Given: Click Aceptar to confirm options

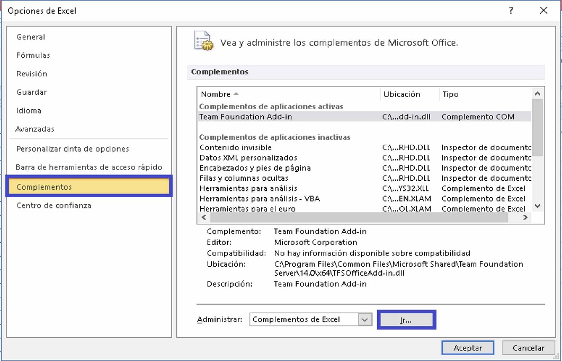Looking at the screenshot, I should 468,348.
